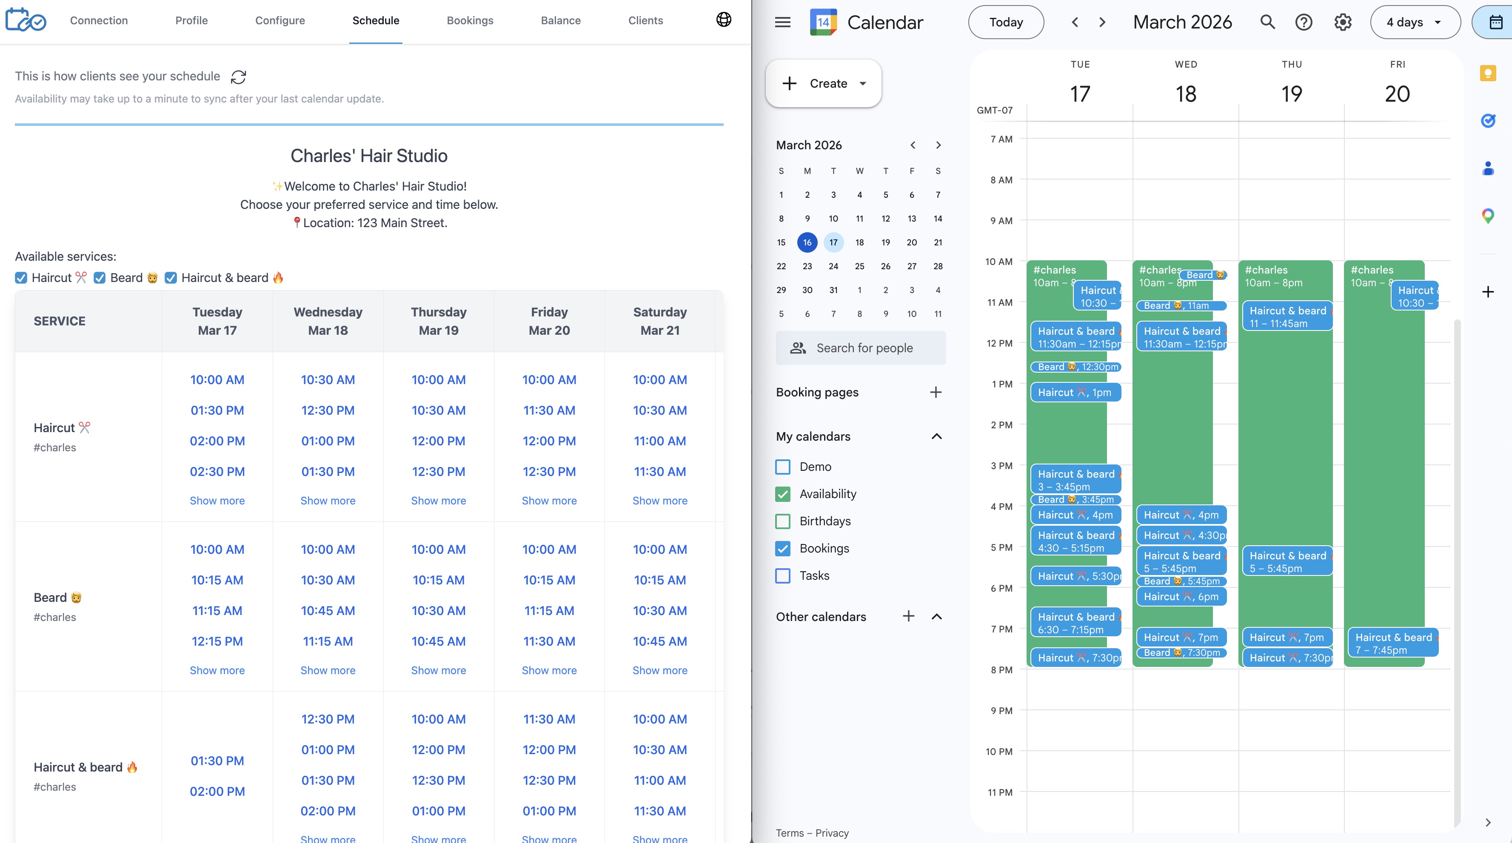
Task: Uncheck the Beard service checkbox
Action: 100,277
